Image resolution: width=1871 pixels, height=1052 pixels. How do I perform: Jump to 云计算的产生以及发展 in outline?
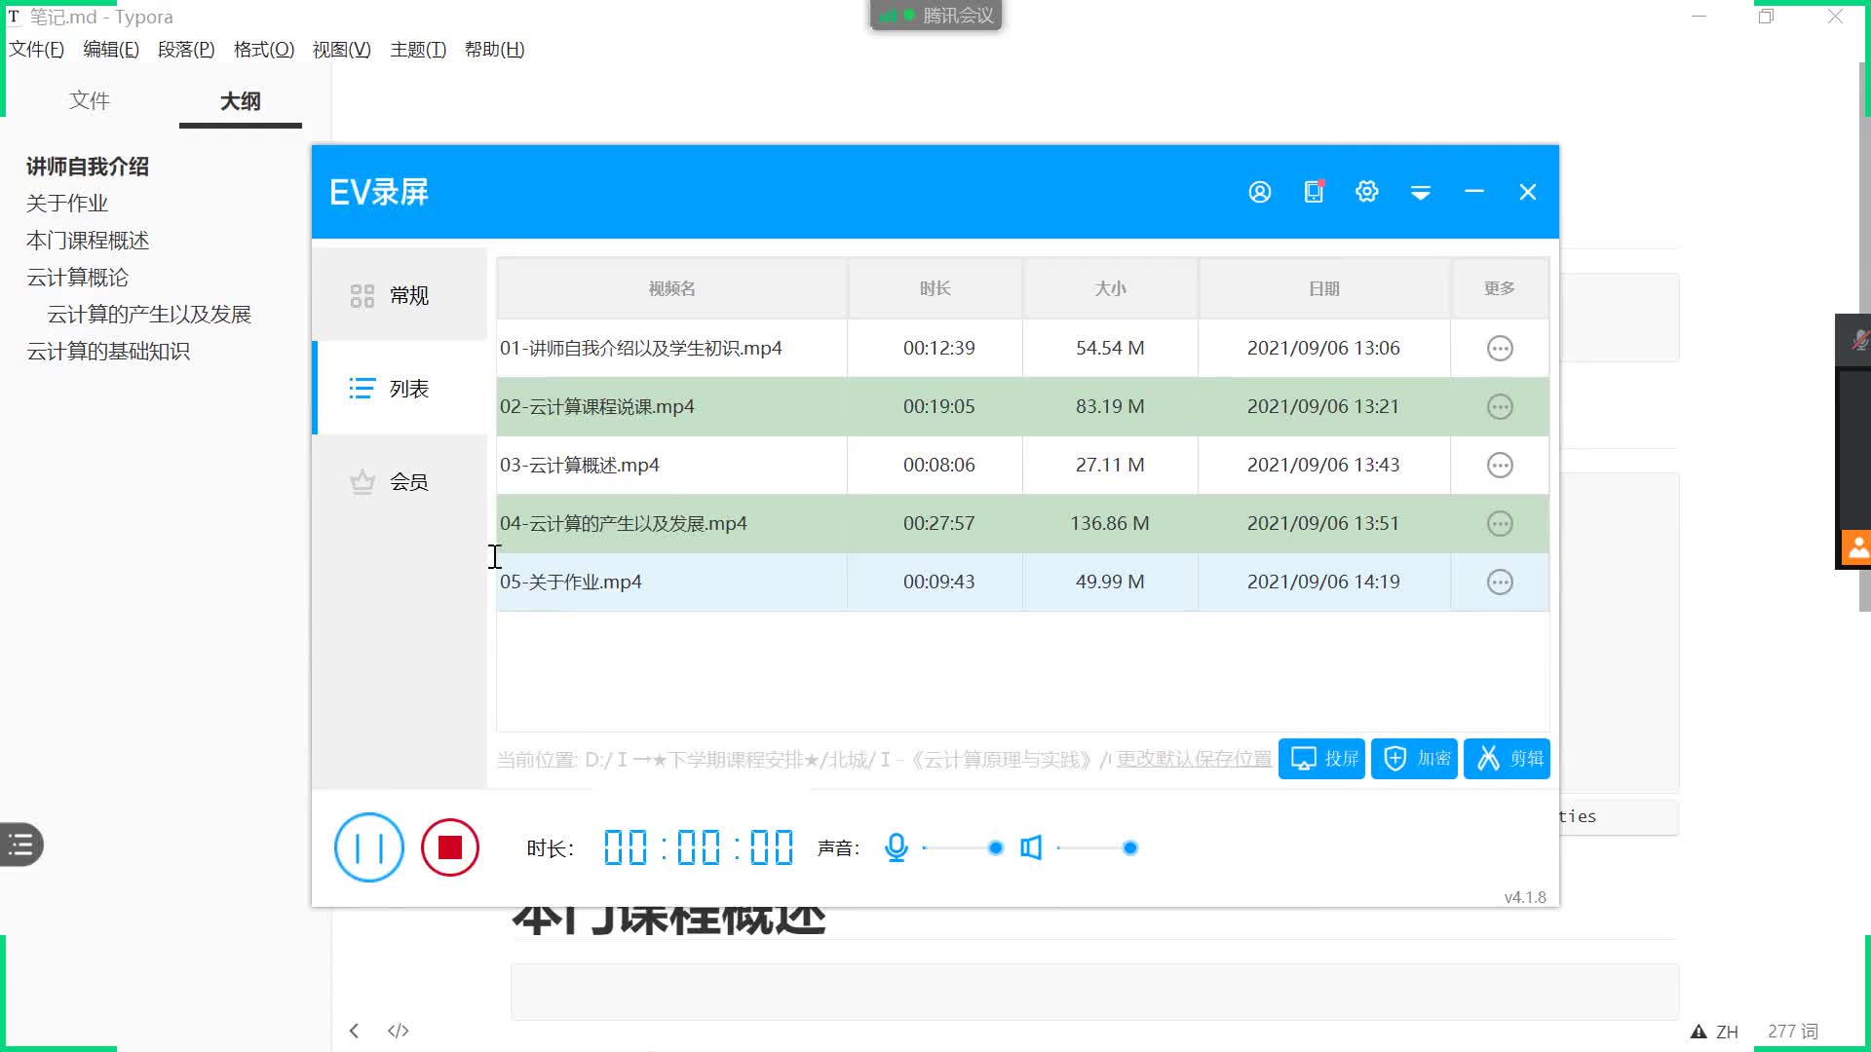(149, 315)
